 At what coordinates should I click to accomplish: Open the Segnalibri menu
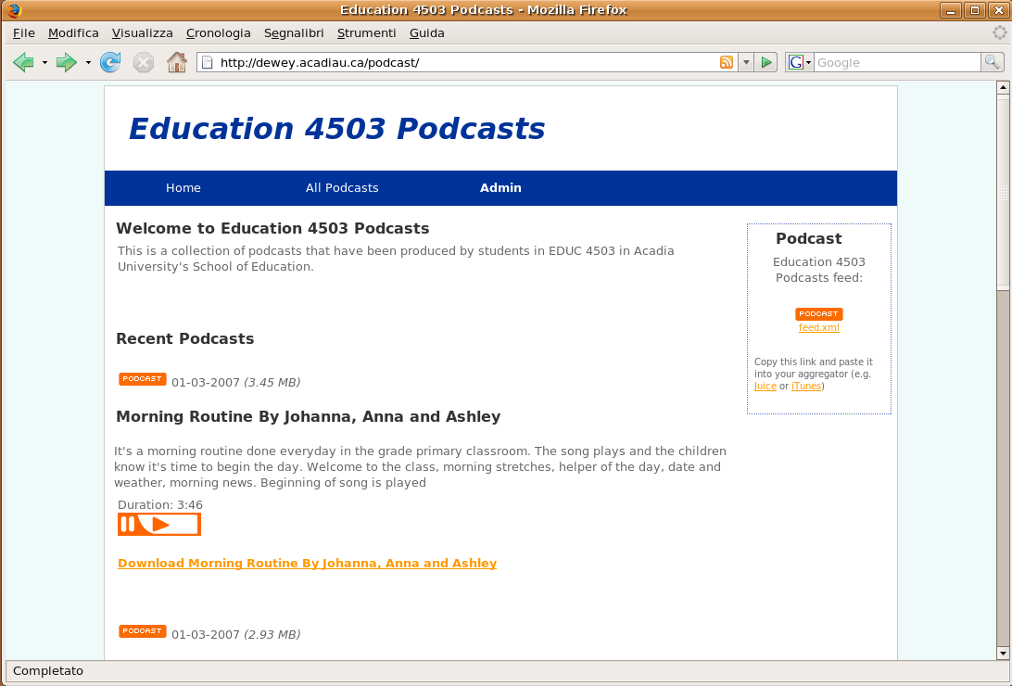[x=293, y=32]
